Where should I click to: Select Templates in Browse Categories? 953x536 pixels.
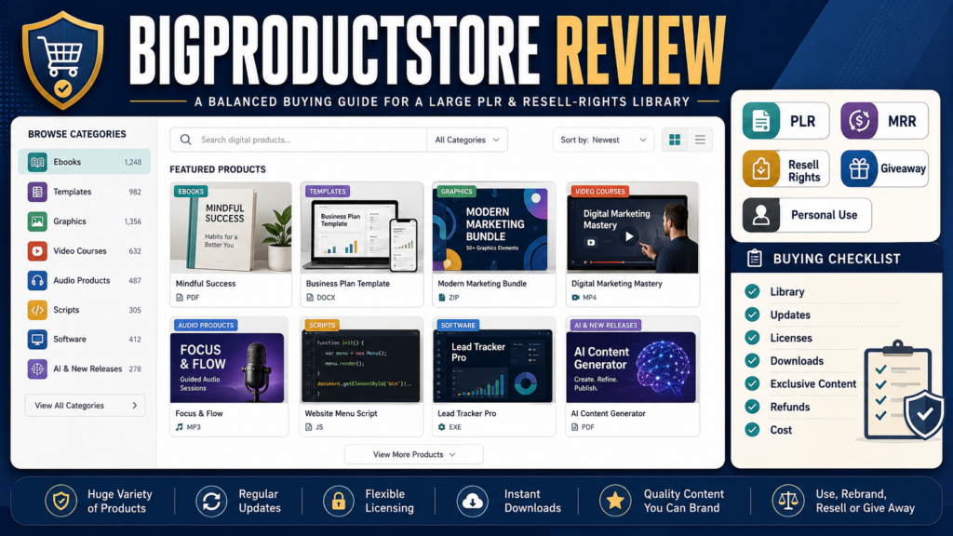pos(85,192)
